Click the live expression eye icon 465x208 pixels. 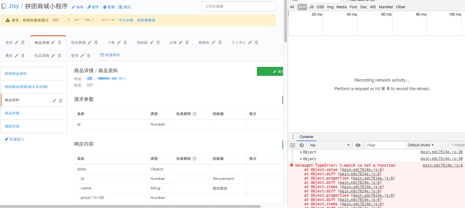click(x=358, y=145)
